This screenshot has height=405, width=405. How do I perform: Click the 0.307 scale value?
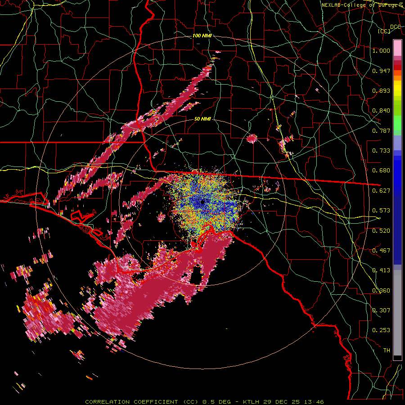click(381, 310)
